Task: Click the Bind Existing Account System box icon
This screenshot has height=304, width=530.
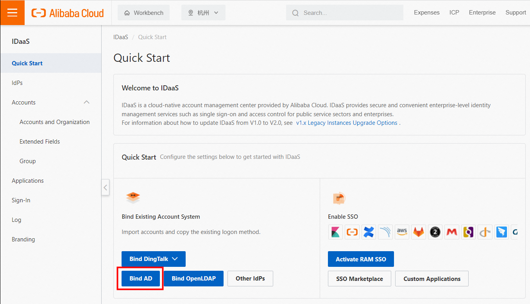Action: tap(133, 198)
